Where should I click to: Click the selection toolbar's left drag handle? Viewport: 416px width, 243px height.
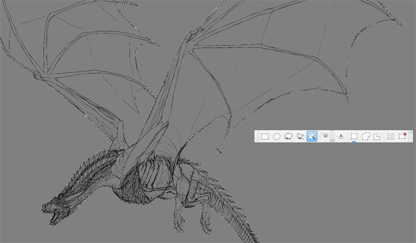[257, 137]
